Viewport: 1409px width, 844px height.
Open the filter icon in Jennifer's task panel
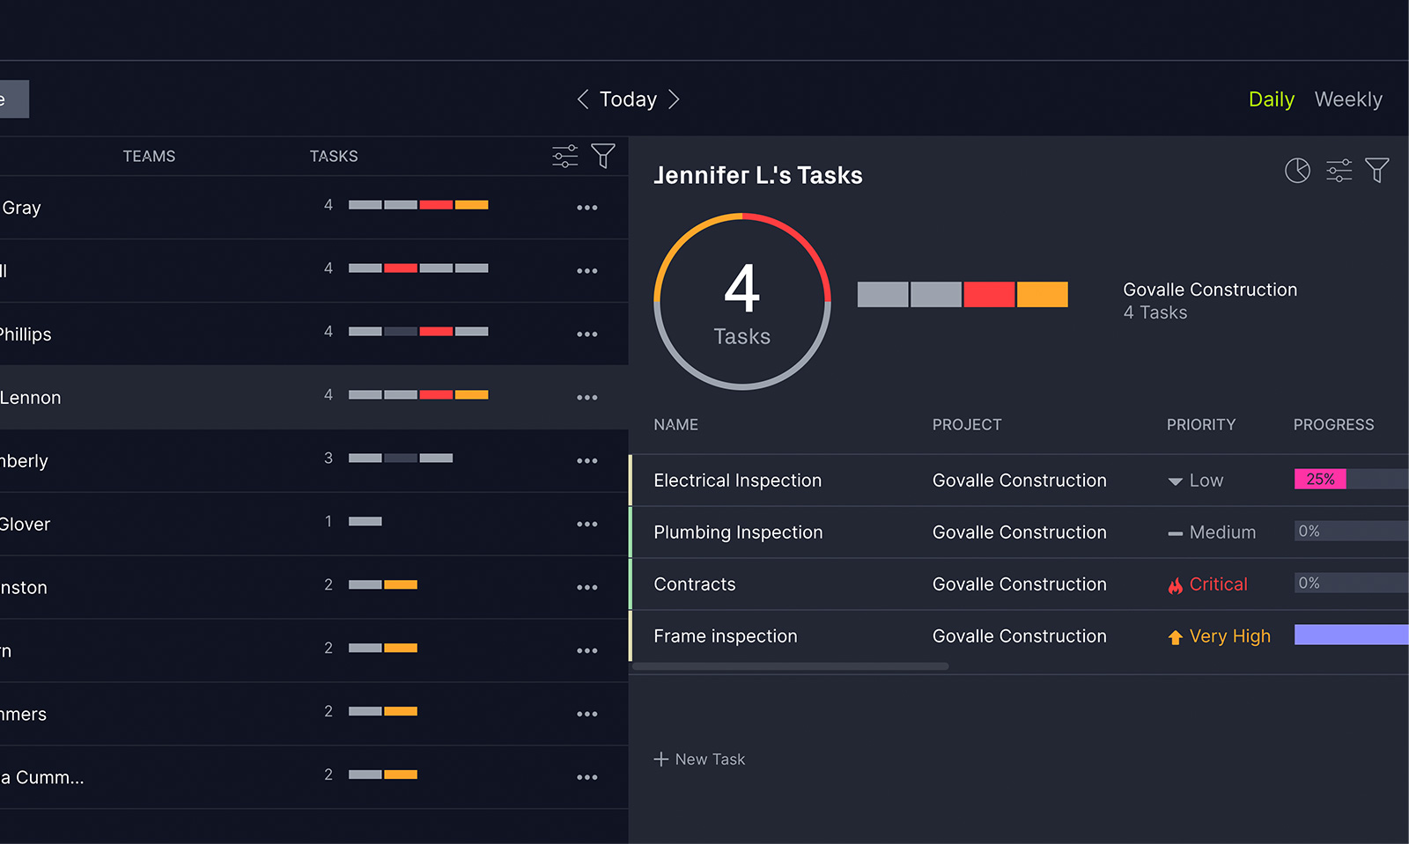pyautogui.click(x=1378, y=170)
